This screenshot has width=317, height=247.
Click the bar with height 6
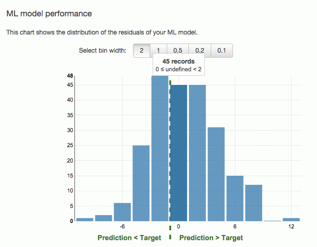tap(122, 212)
